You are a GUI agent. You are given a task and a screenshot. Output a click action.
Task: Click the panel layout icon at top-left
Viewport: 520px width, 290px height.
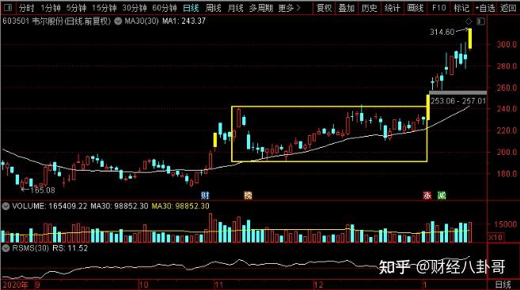[8, 7]
